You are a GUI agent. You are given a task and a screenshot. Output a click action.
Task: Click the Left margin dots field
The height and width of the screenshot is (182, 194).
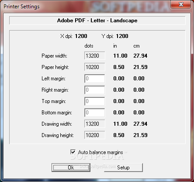[x=95, y=79]
